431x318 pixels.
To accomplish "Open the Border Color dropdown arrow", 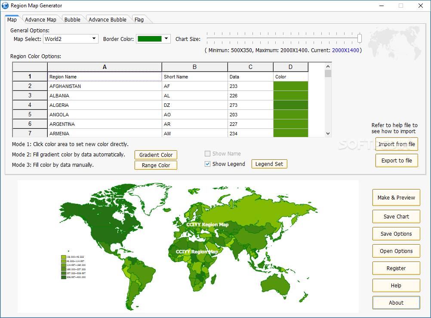I will [166, 38].
